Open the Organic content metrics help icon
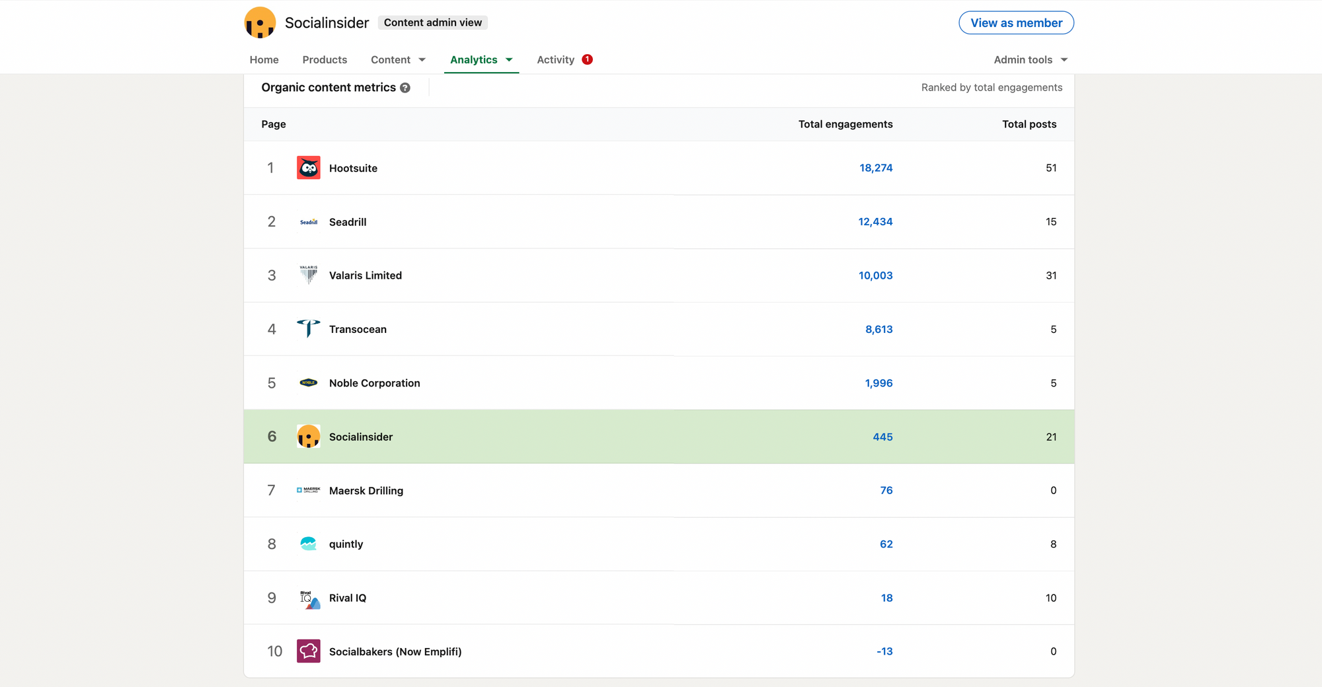Viewport: 1322px width, 687px height. [x=405, y=88]
